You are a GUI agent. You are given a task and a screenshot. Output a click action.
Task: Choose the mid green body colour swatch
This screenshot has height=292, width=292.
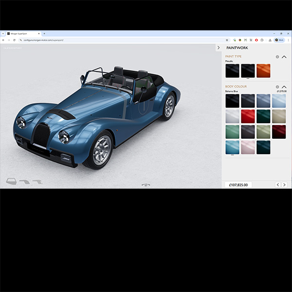click(233, 132)
